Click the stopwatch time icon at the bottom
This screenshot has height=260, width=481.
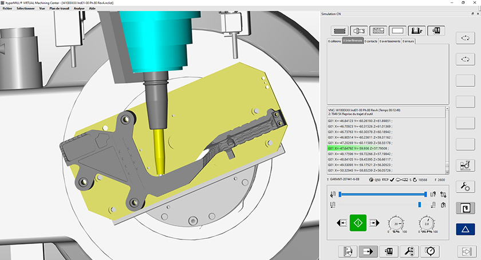tap(429, 250)
